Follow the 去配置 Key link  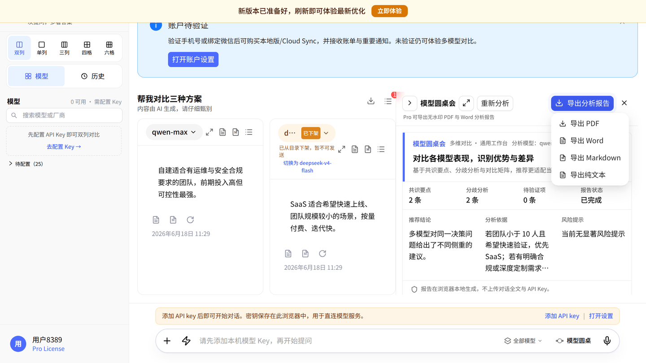pyautogui.click(x=64, y=147)
